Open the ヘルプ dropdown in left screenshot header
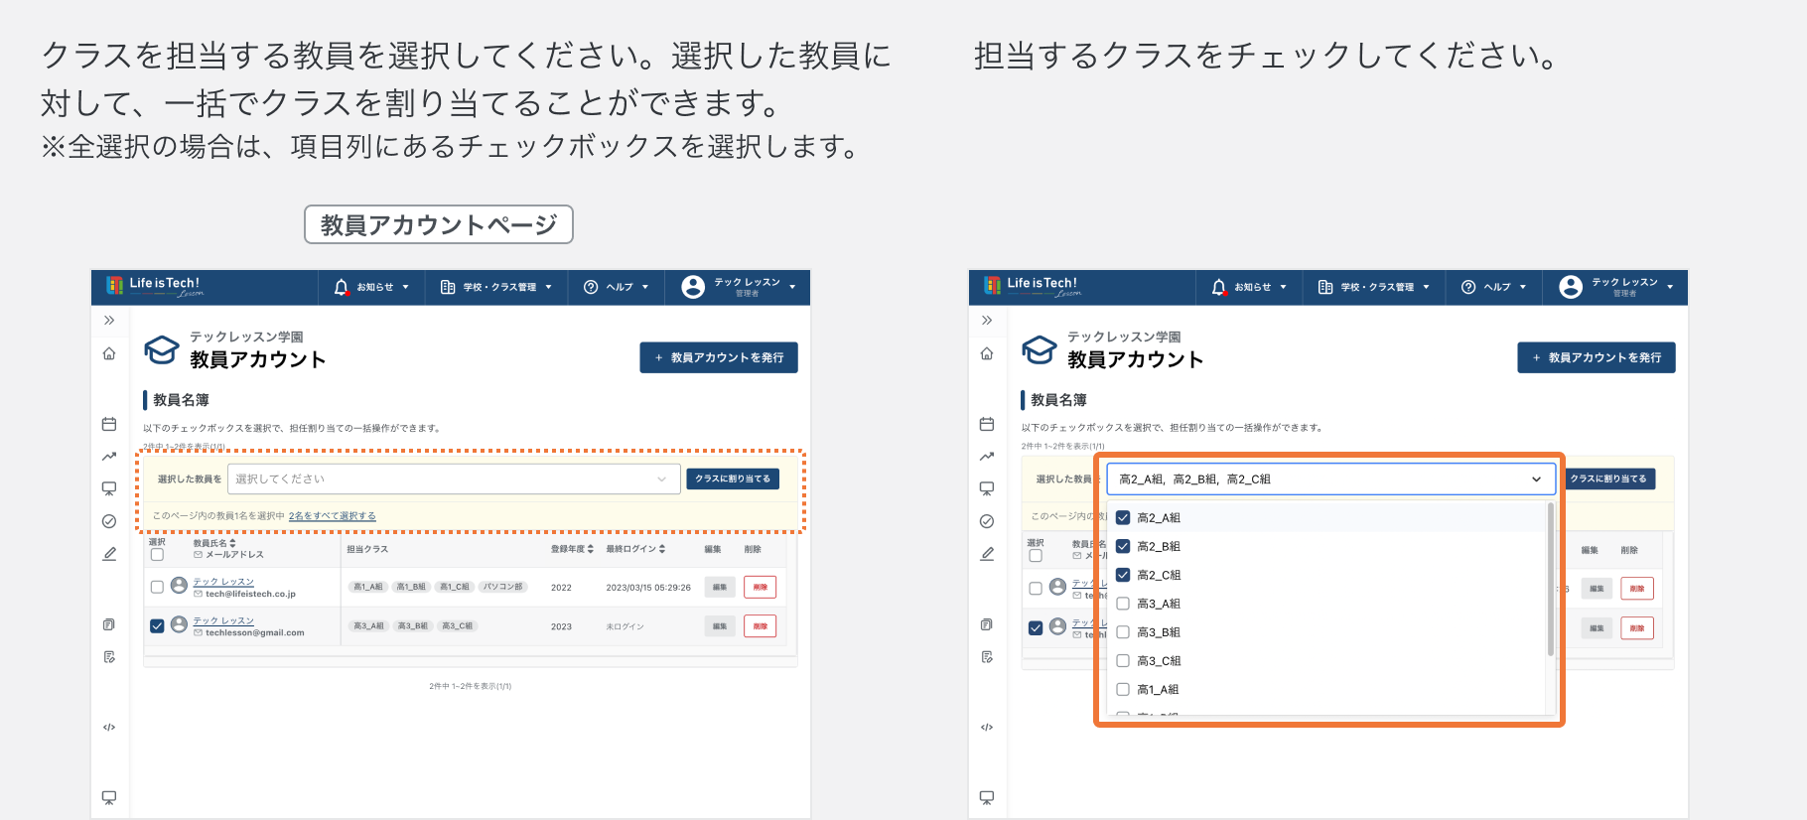This screenshot has height=820, width=1807. click(x=616, y=287)
